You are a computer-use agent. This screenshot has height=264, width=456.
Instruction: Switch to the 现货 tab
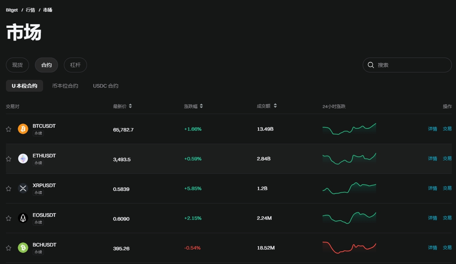[x=17, y=65]
